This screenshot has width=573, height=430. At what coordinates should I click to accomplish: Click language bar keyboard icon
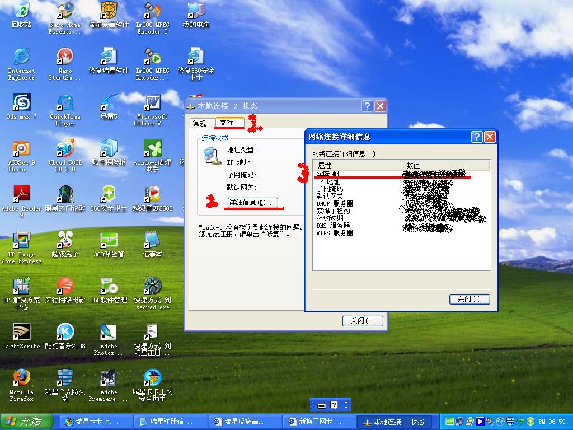[322, 405]
